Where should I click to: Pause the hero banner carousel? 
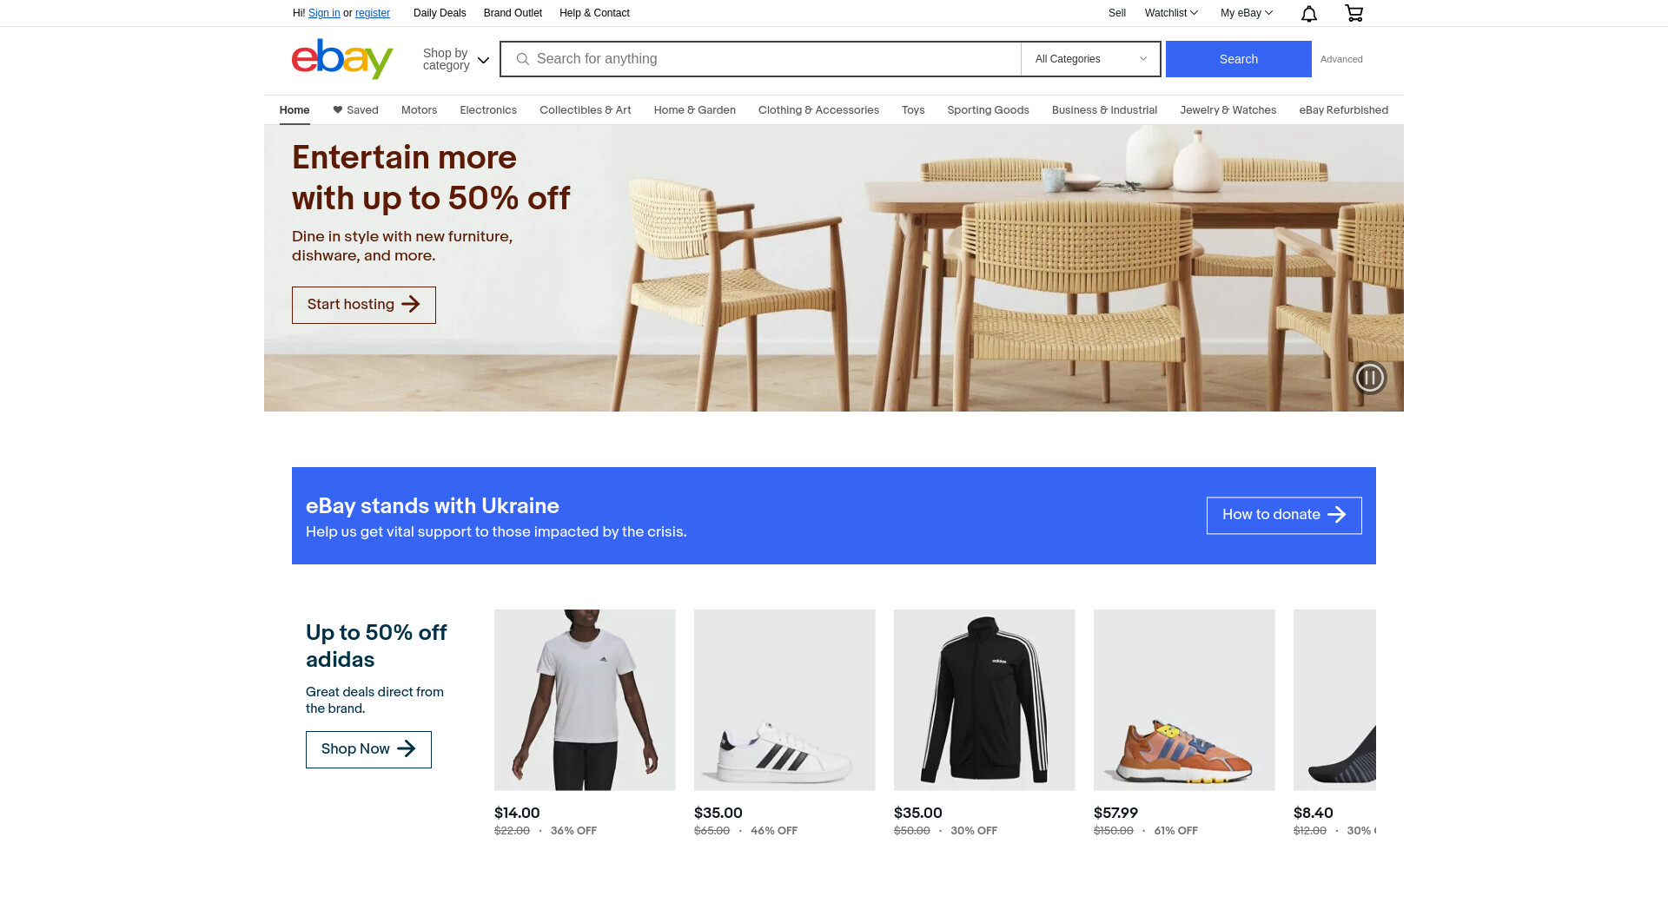(1370, 378)
